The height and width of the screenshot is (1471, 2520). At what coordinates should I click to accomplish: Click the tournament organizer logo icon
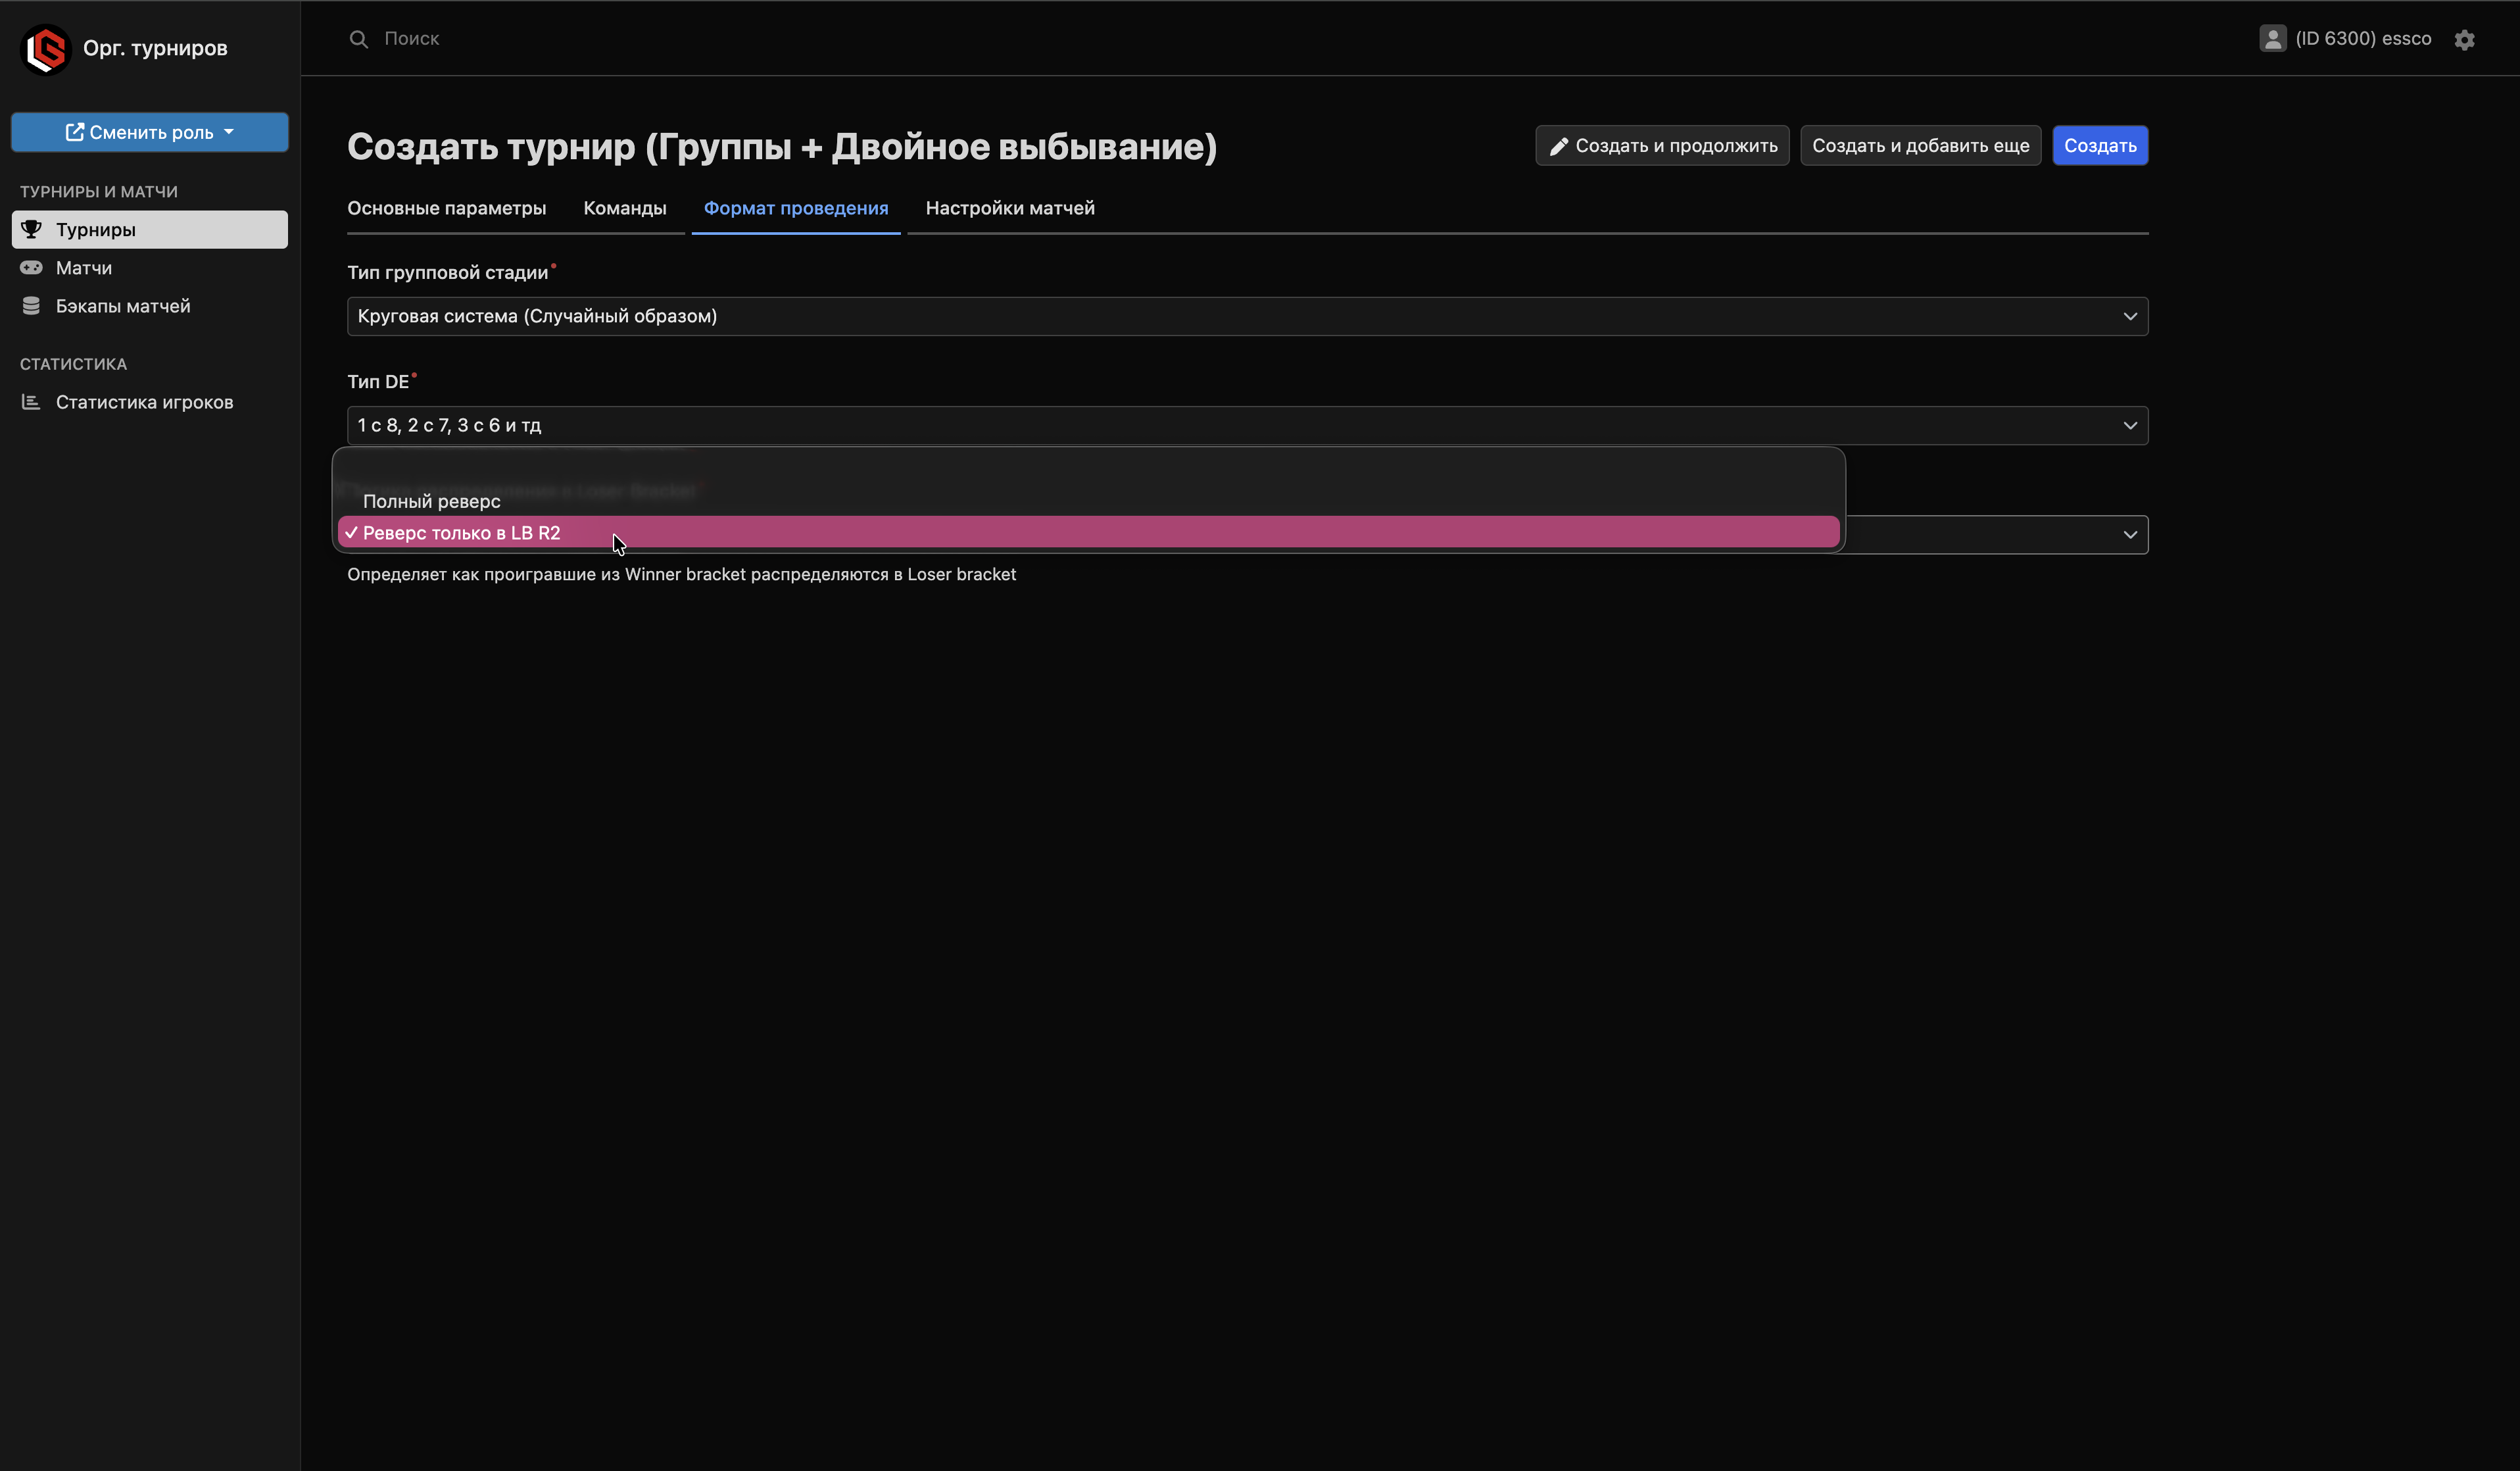45,49
